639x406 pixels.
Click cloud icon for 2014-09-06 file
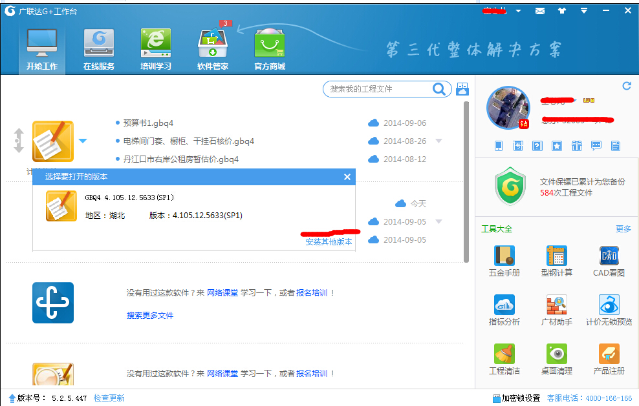(373, 123)
